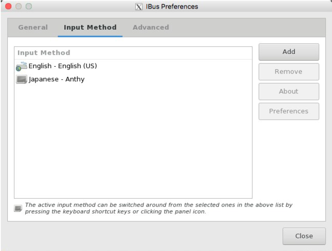Click the Preferences button on the right

289,111
